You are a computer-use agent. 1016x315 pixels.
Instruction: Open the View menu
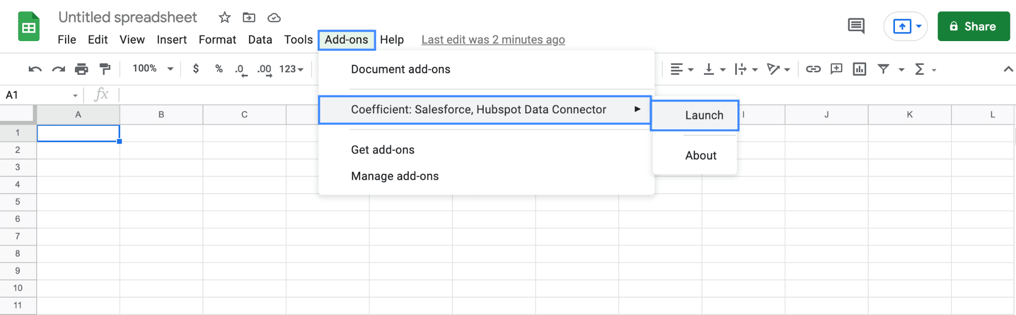click(x=132, y=40)
